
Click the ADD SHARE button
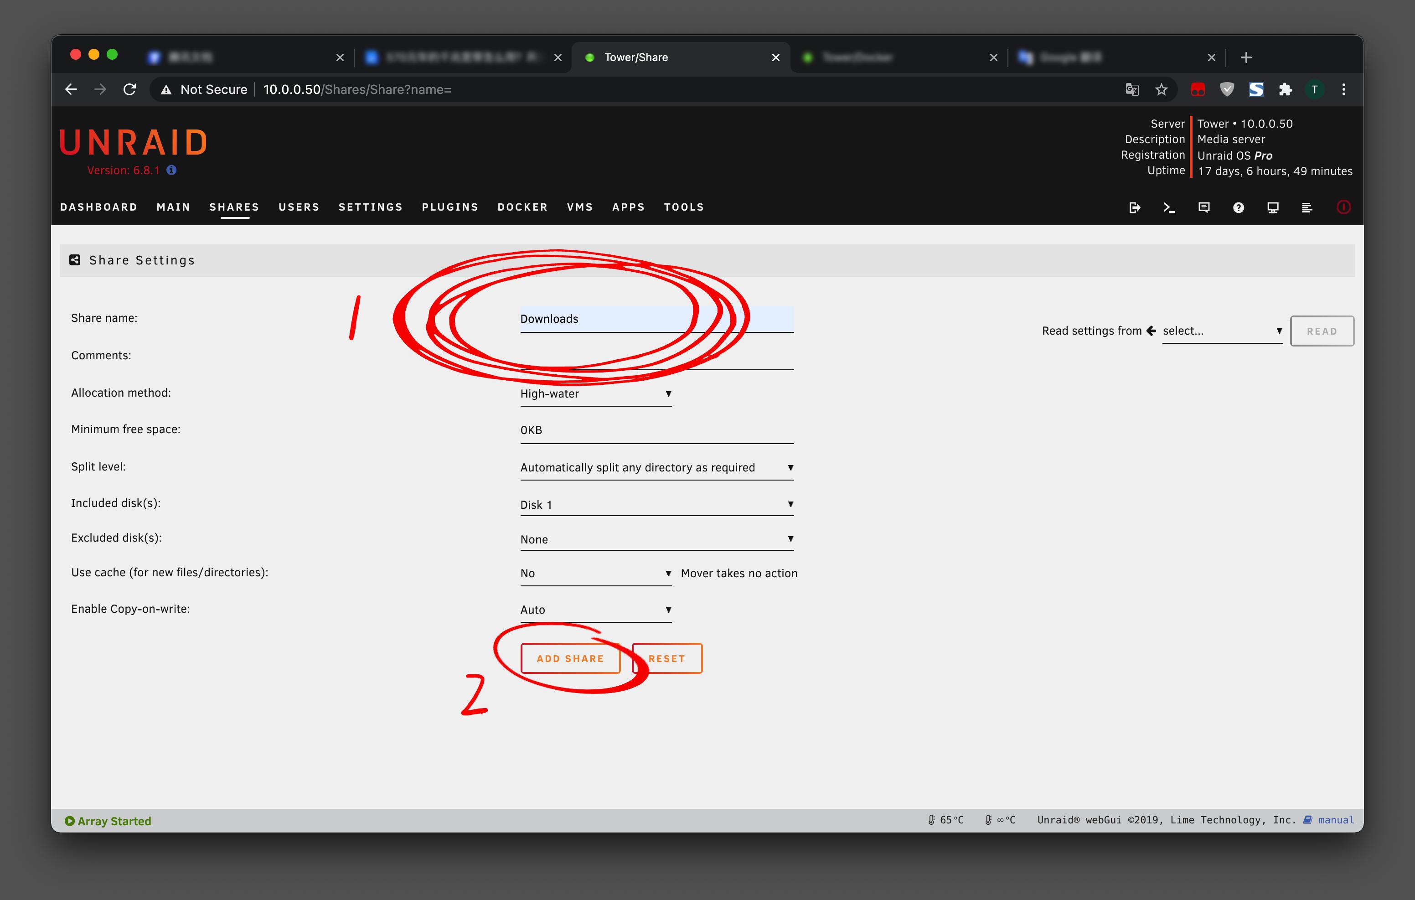(x=570, y=658)
